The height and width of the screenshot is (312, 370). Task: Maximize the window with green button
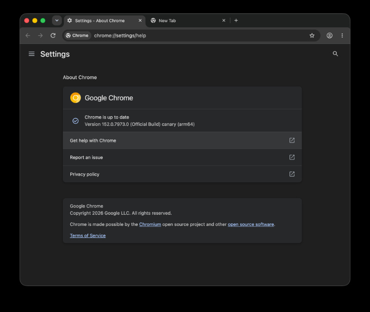(x=43, y=20)
